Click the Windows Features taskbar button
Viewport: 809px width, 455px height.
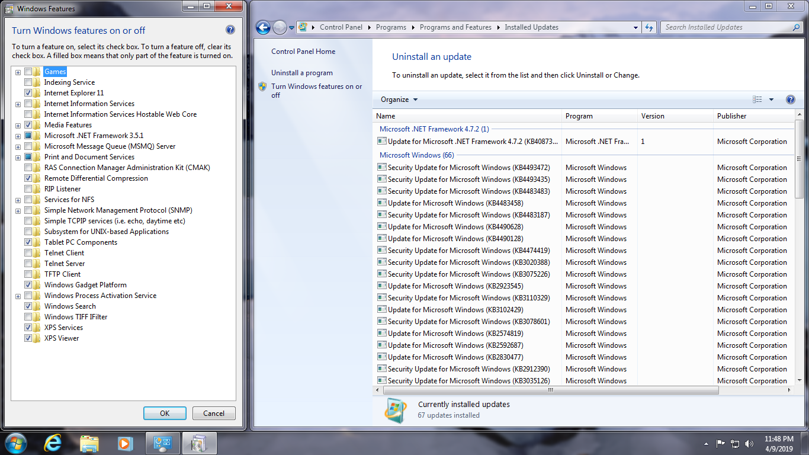click(x=200, y=443)
